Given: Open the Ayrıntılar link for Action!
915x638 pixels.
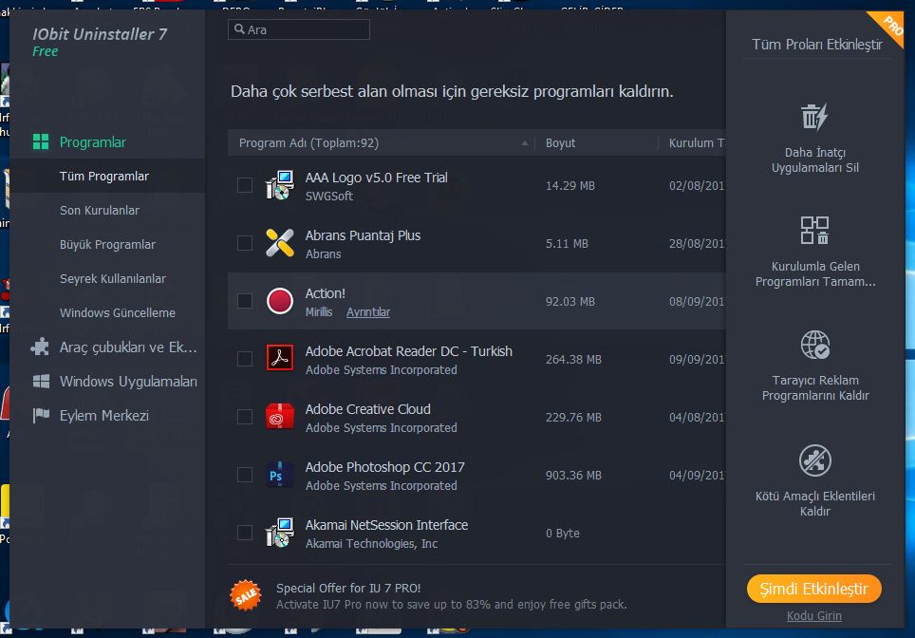Looking at the screenshot, I should (368, 312).
